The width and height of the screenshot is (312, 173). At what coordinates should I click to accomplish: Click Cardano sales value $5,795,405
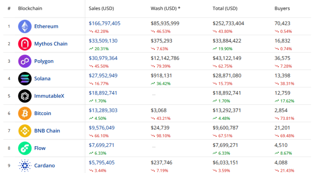pos(102,163)
